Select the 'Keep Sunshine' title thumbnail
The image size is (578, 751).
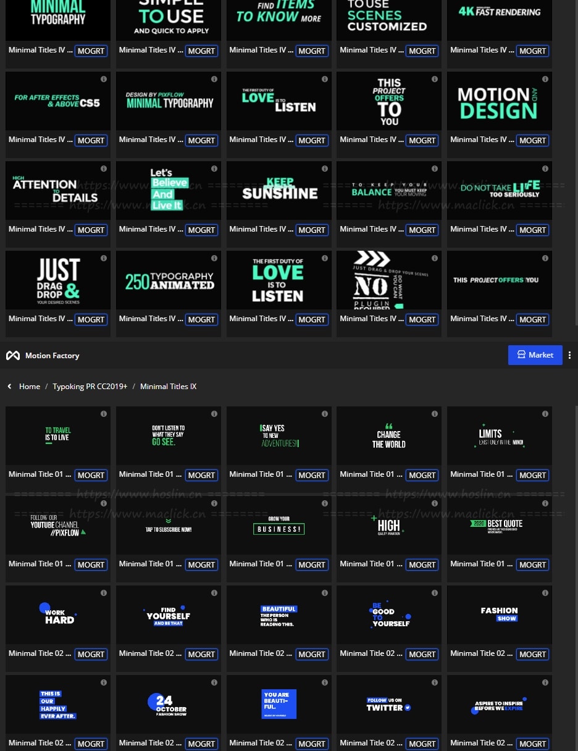279,190
